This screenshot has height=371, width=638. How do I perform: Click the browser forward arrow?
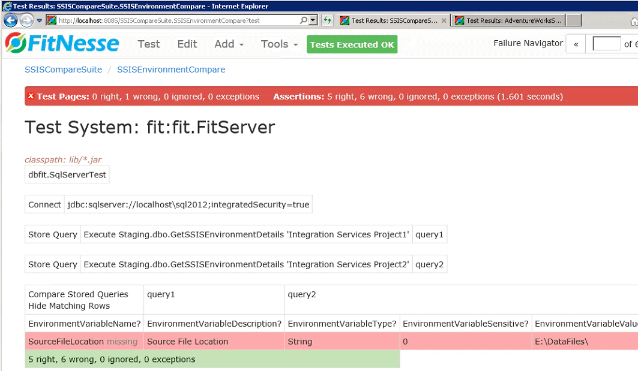[x=26, y=20]
